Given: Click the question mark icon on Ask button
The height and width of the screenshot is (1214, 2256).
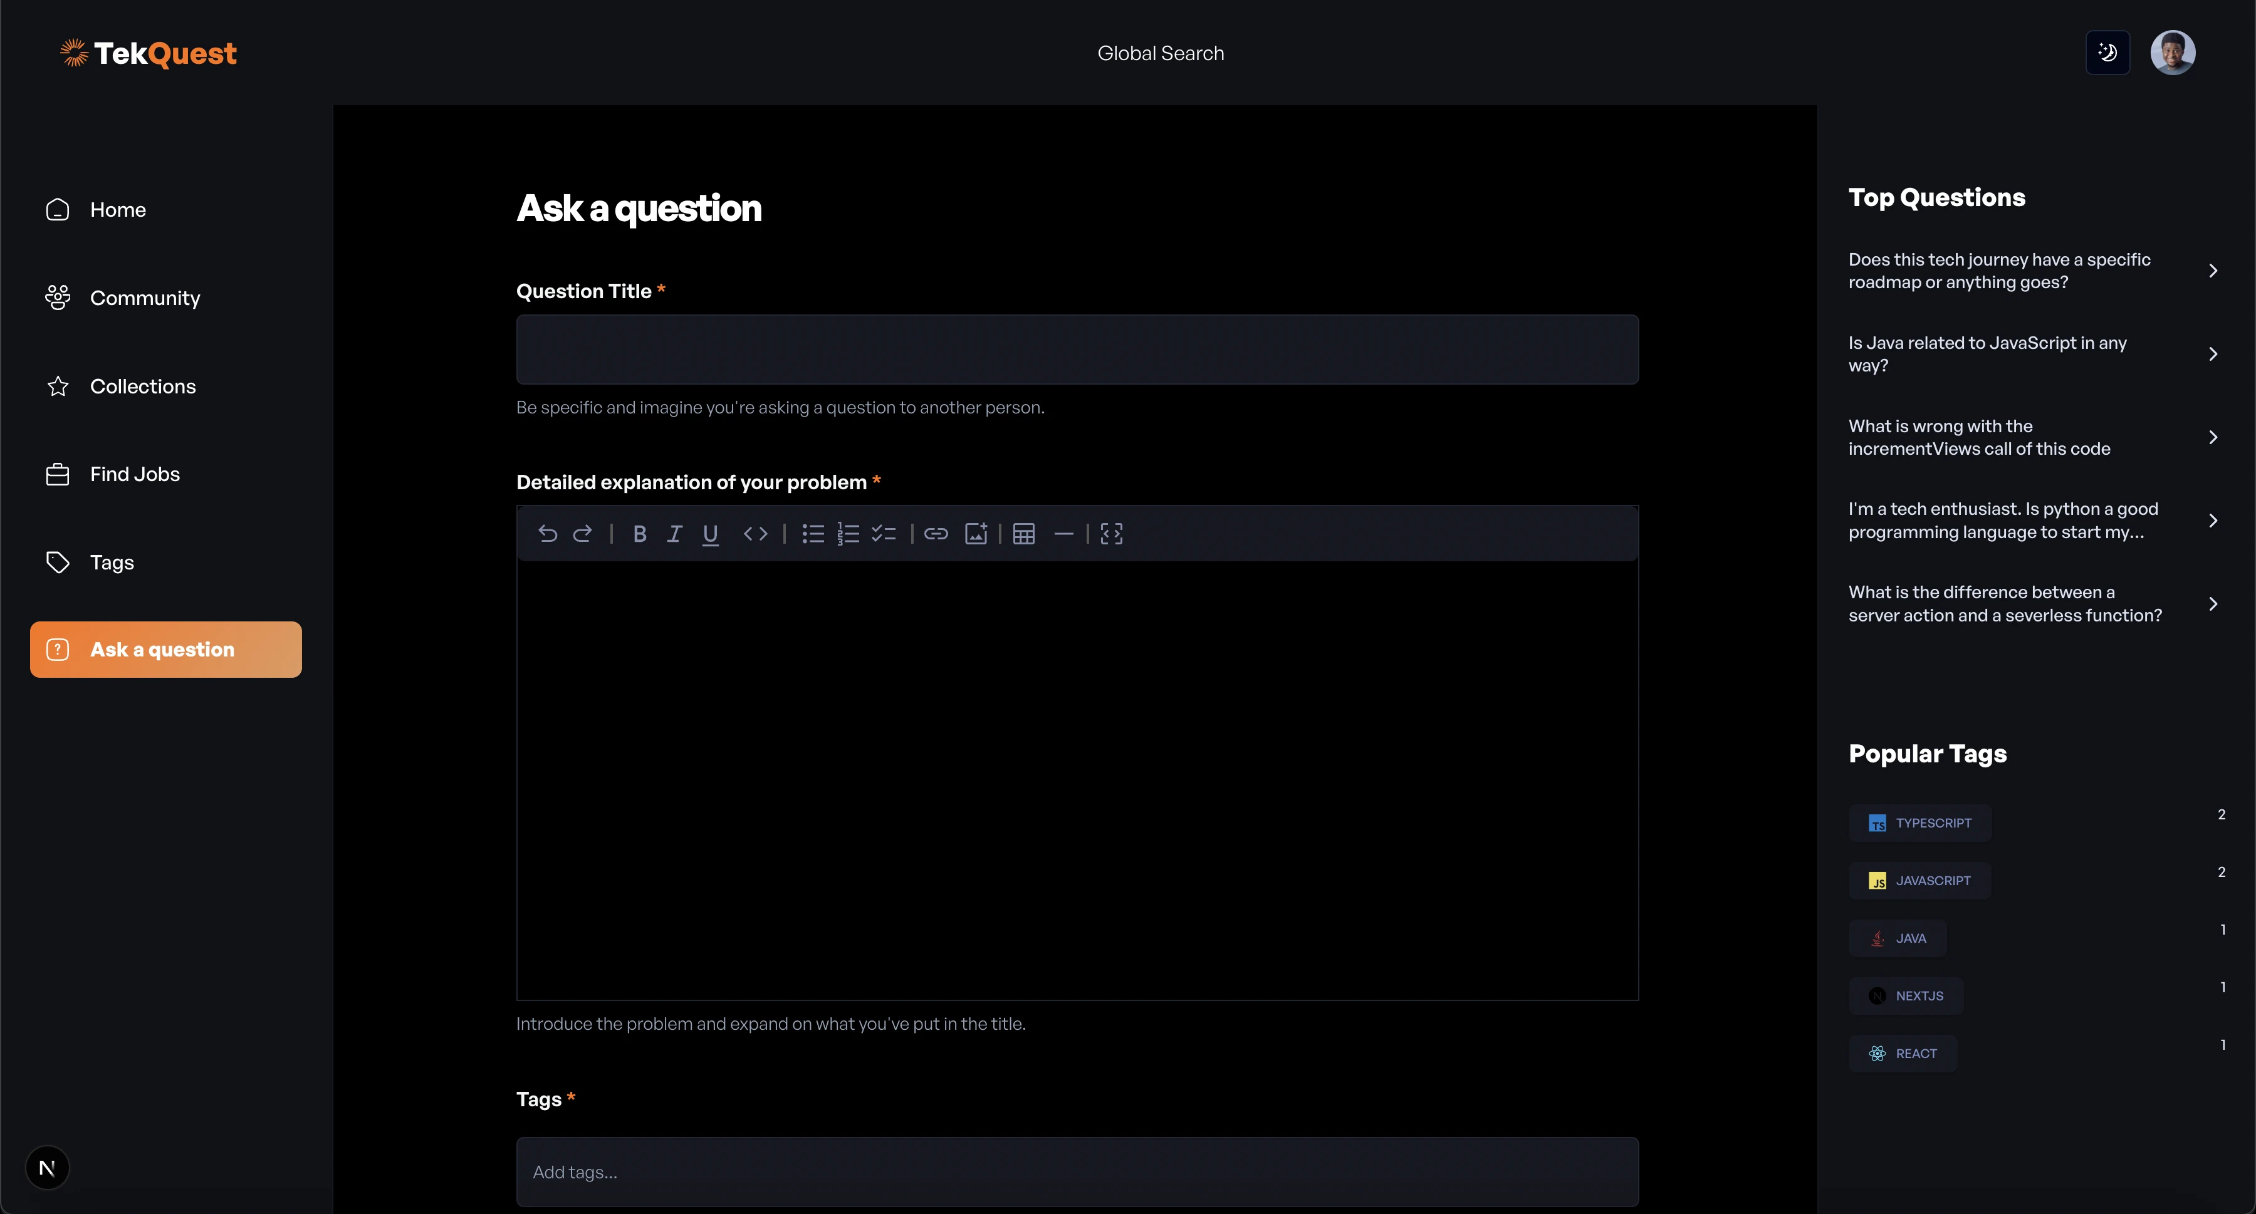Looking at the screenshot, I should point(58,650).
